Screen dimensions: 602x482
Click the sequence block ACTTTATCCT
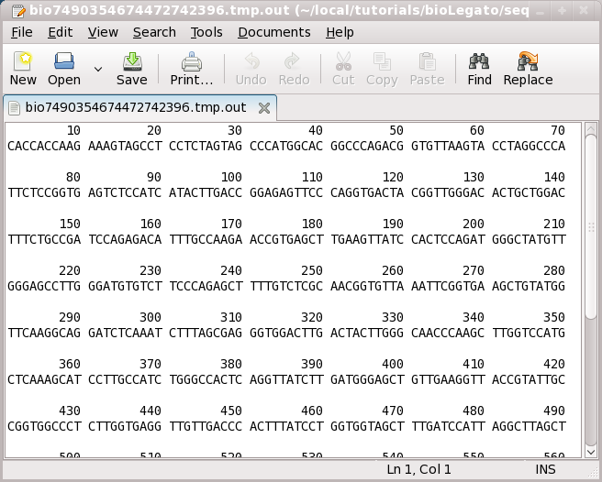point(286,426)
